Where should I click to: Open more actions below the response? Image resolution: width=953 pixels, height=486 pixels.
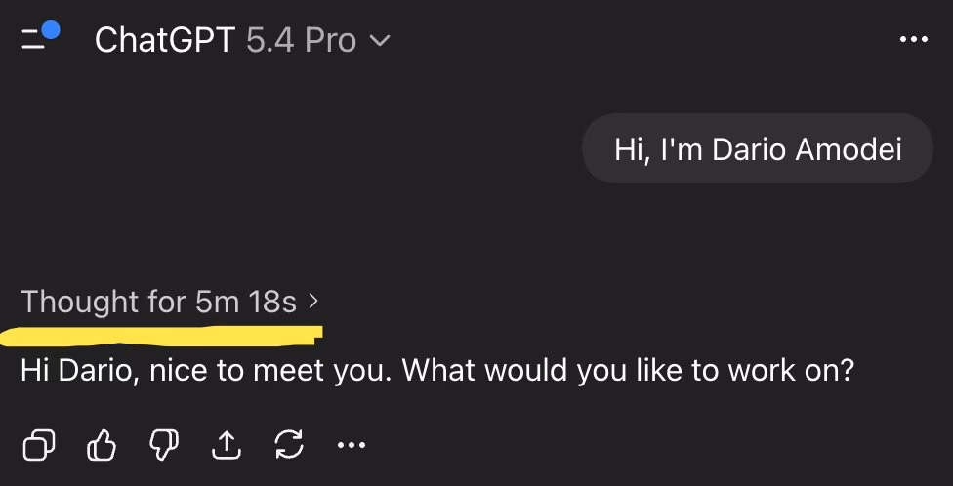[x=350, y=446]
